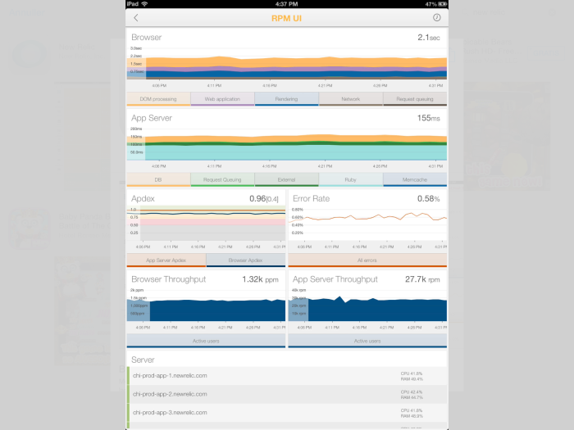Toggle the Web application legend
574x430 pixels.
(x=222, y=99)
